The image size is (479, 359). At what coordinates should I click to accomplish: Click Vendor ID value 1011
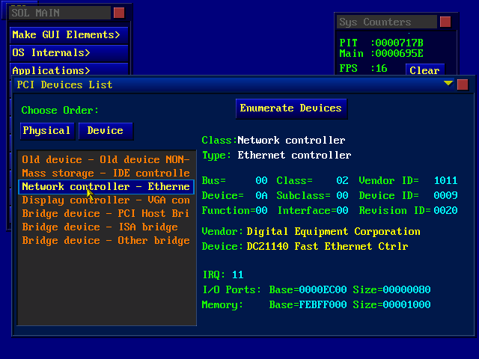[446, 180]
